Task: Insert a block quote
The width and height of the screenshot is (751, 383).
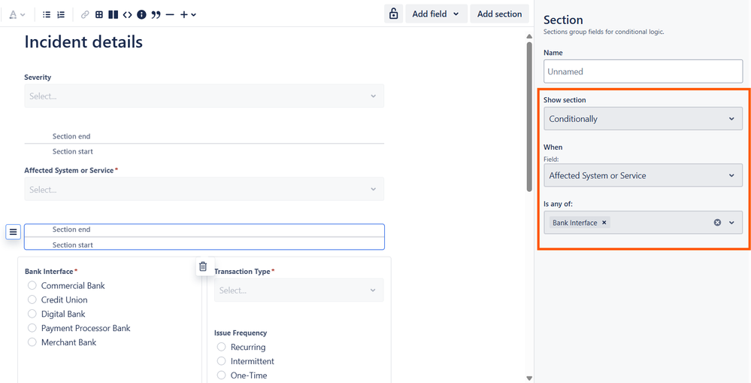Action: click(156, 15)
